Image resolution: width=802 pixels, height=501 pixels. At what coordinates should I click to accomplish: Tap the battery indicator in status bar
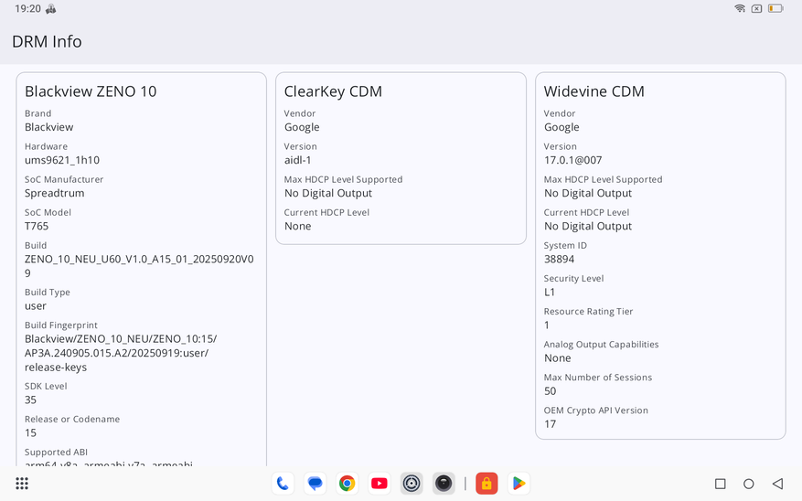(775, 9)
